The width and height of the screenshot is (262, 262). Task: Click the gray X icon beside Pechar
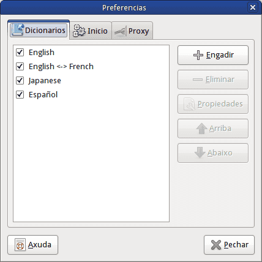tap(216, 245)
